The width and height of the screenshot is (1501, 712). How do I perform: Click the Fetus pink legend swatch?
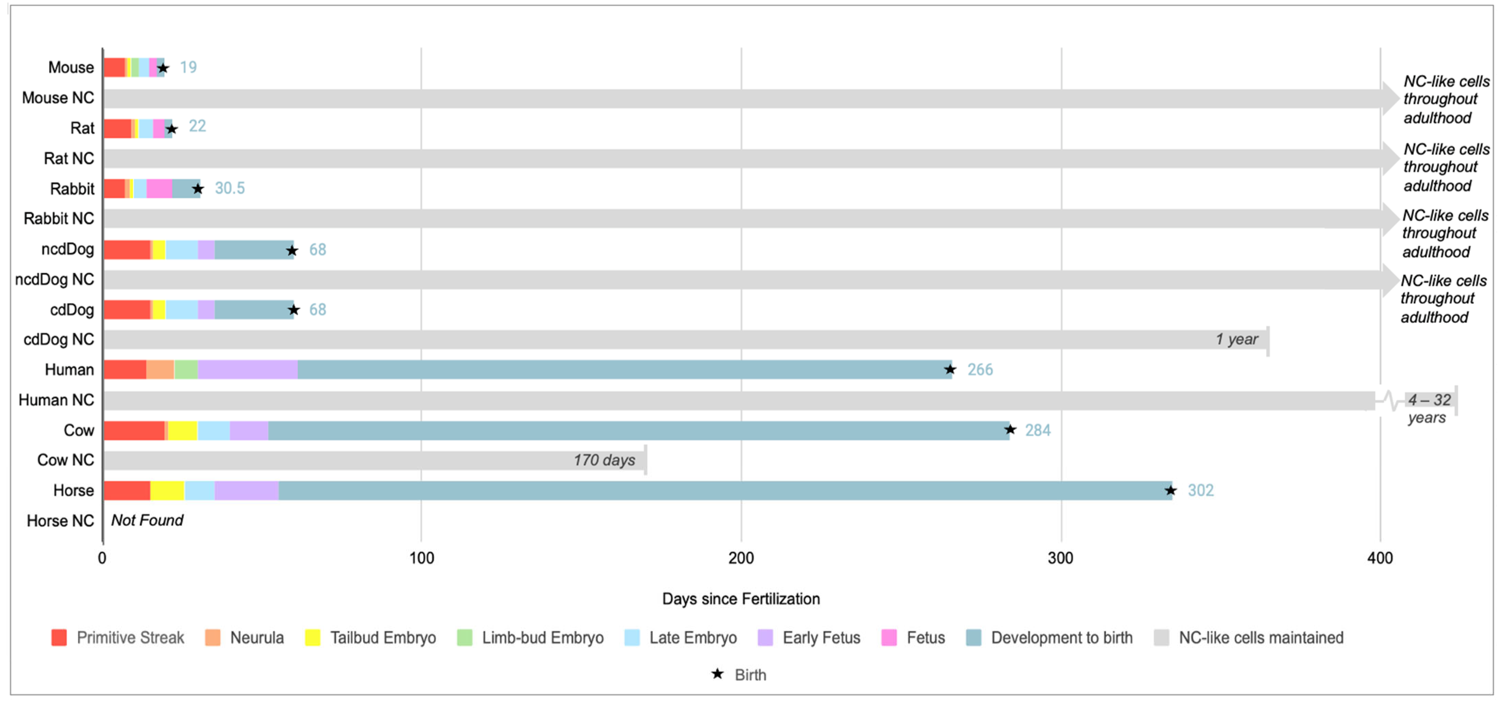(x=889, y=638)
